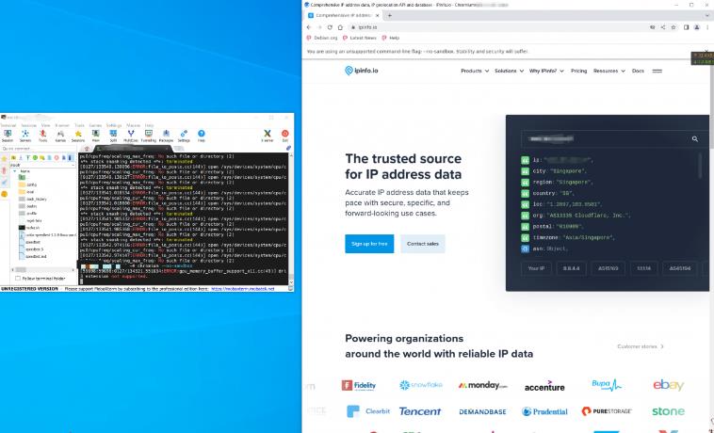Select the 8.8.4.4 sample button

pos(571,268)
